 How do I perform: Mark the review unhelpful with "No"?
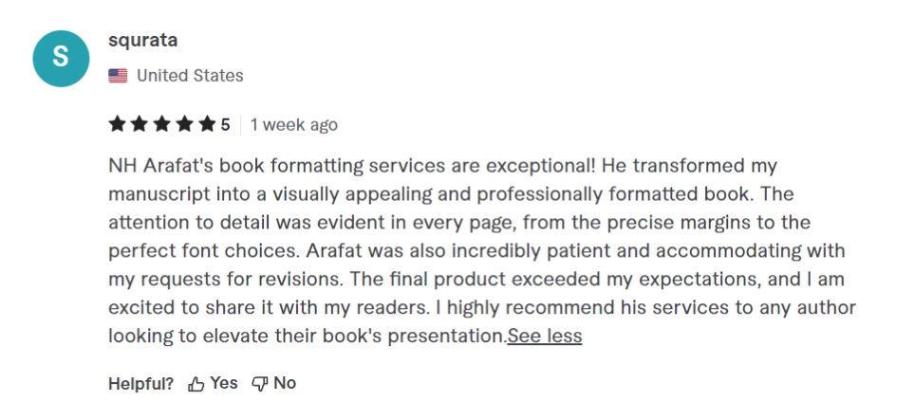[285, 383]
